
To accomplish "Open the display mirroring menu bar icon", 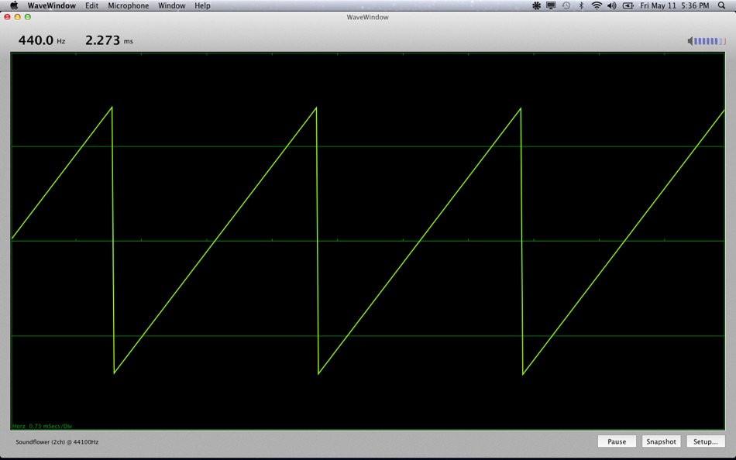I will [551, 5].
